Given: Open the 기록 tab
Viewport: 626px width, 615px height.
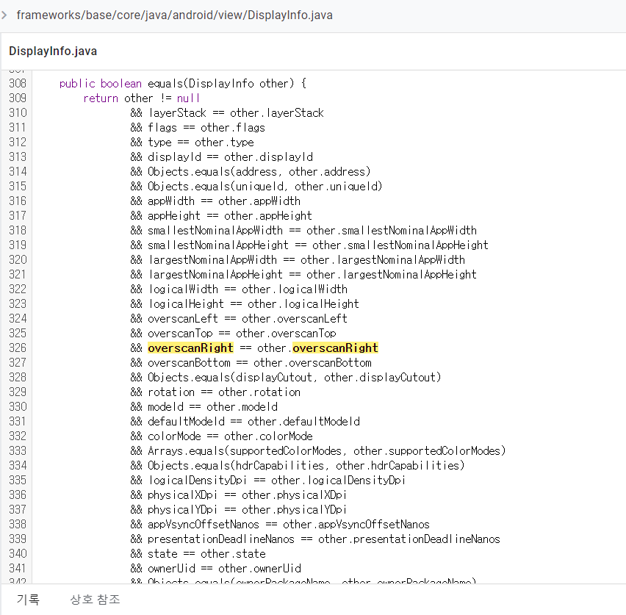Looking at the screenshot, I should pyautogui.click(x=28, y=599).
